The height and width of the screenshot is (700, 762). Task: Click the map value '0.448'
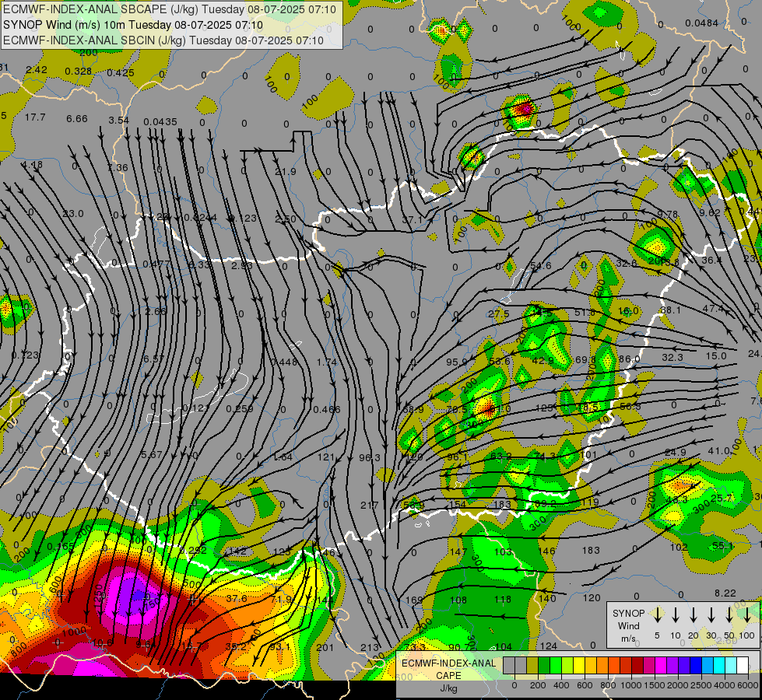(x=284, y=362)
